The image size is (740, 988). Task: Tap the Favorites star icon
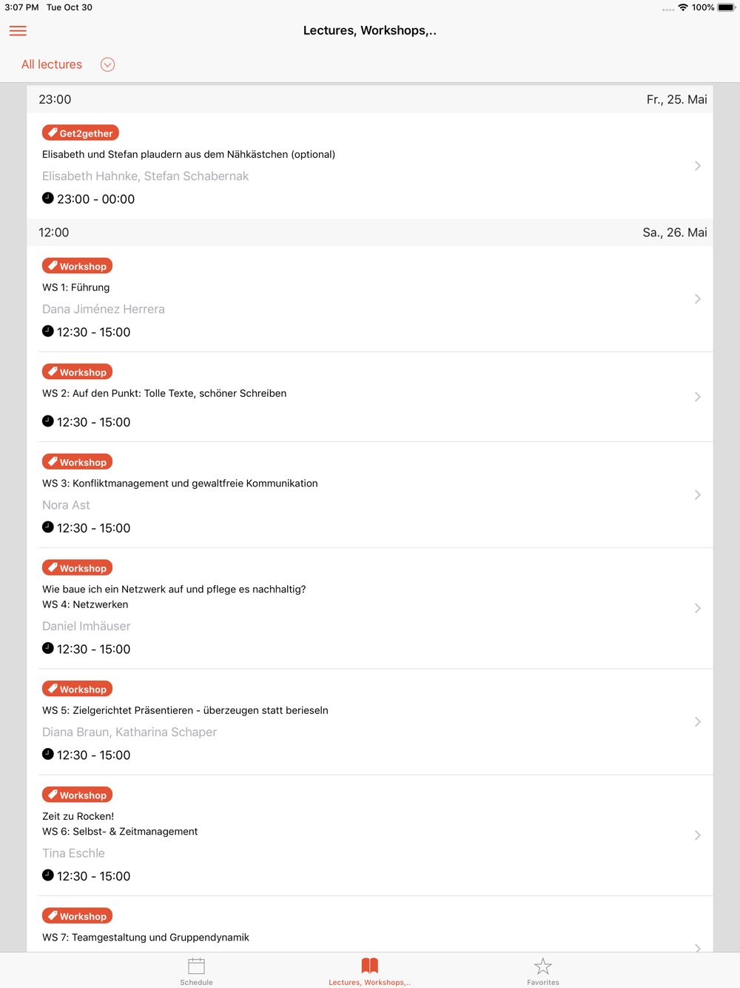click(543, 966)
